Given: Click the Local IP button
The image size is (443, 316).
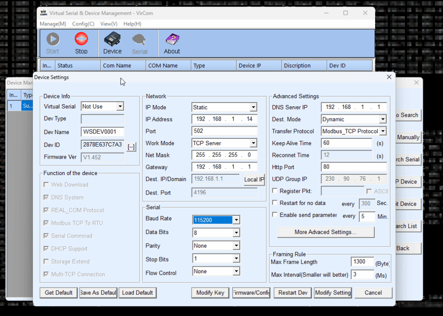Looking at the screenshot, I should pyautogui.click(x=254, y=179).
